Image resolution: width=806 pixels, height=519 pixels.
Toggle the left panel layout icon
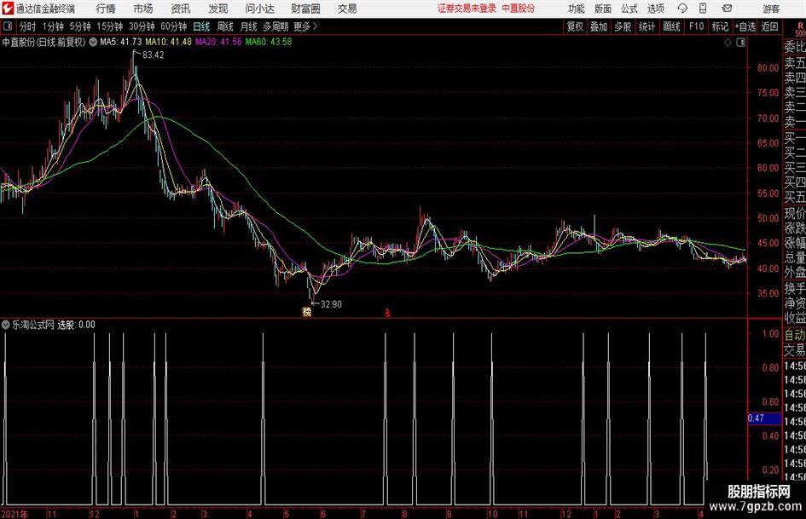8,26
